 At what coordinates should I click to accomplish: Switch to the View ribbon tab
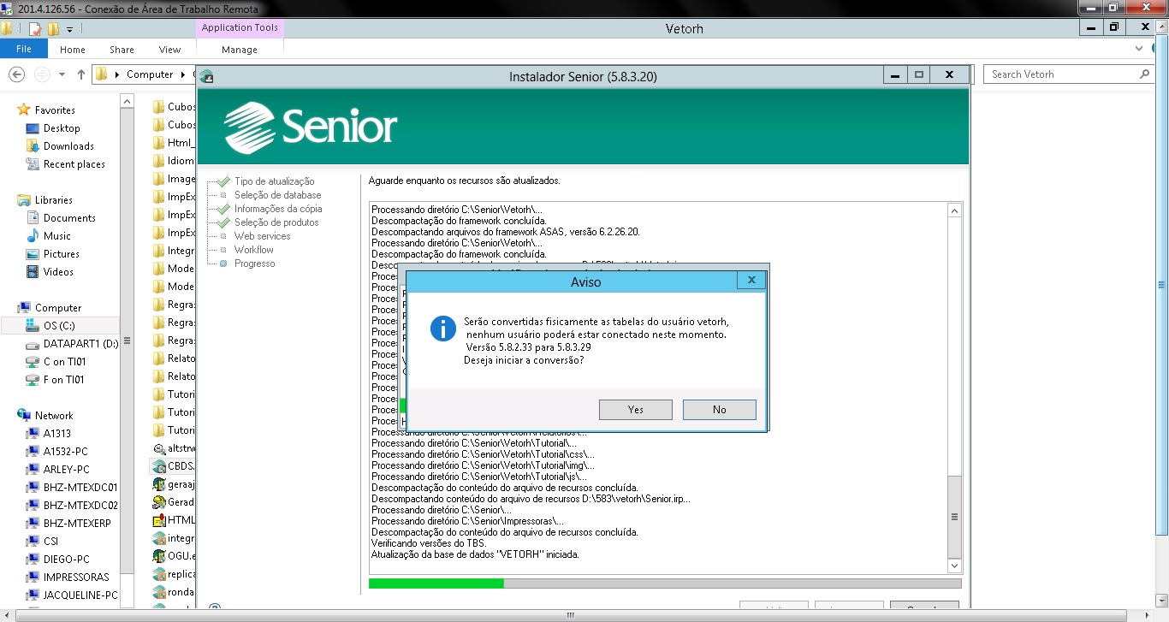[169, 50]
